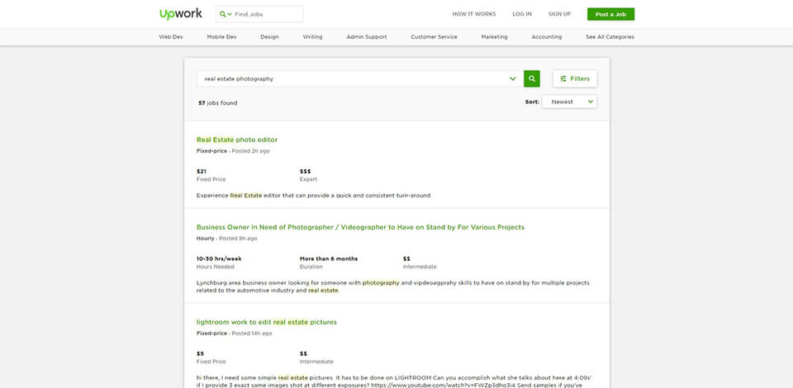Open Customer Service category

[434, 37]
